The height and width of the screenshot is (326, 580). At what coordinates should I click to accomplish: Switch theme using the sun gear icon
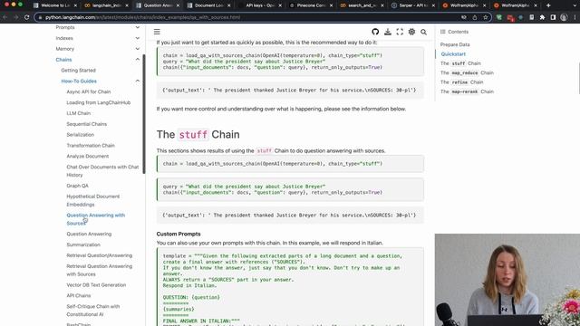pos(411,32)
